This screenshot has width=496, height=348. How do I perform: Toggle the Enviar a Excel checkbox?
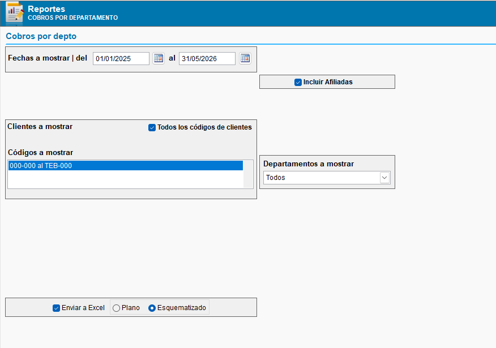click(56, 308)
